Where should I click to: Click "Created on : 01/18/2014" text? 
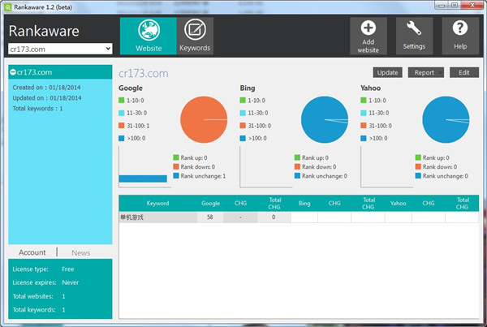46,88
